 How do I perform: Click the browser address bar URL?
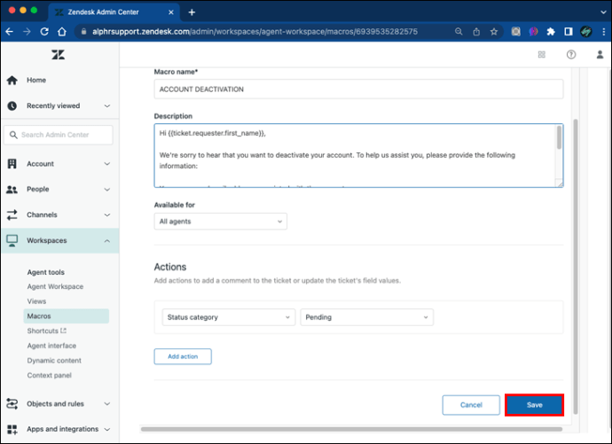255,32
